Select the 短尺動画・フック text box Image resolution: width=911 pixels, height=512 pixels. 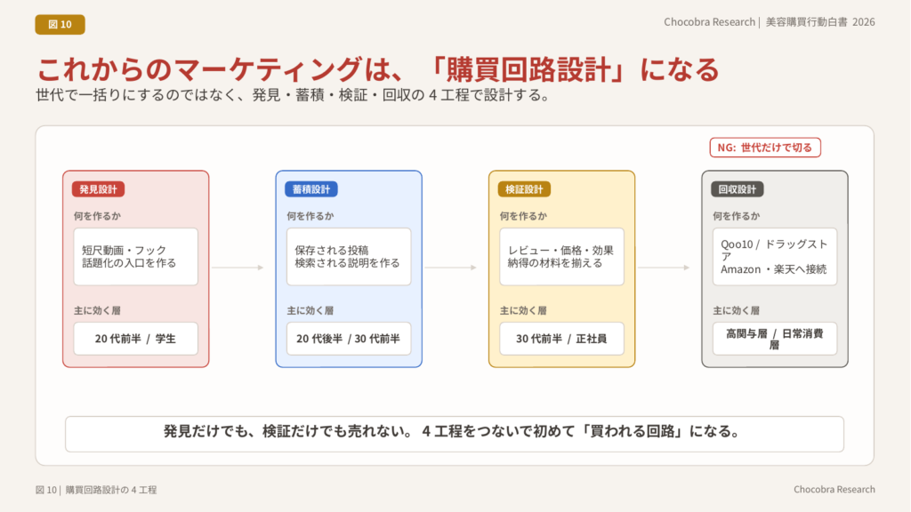135,257
